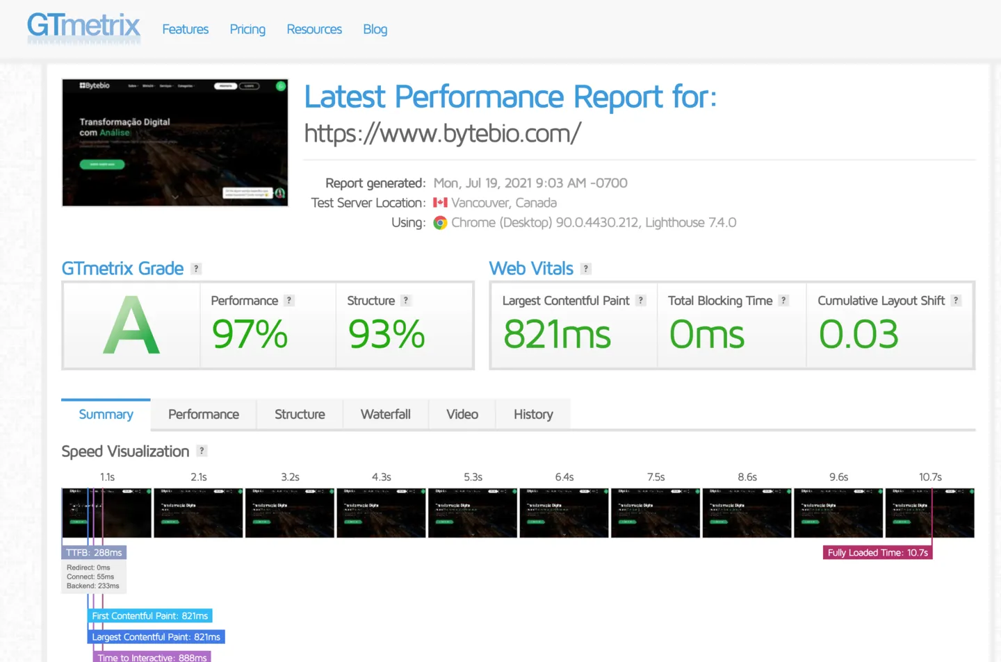This screenshot has height=662, width=1001.
Task: Click the 821ms Web Vitals value
Action: click(x=557, y=334)
